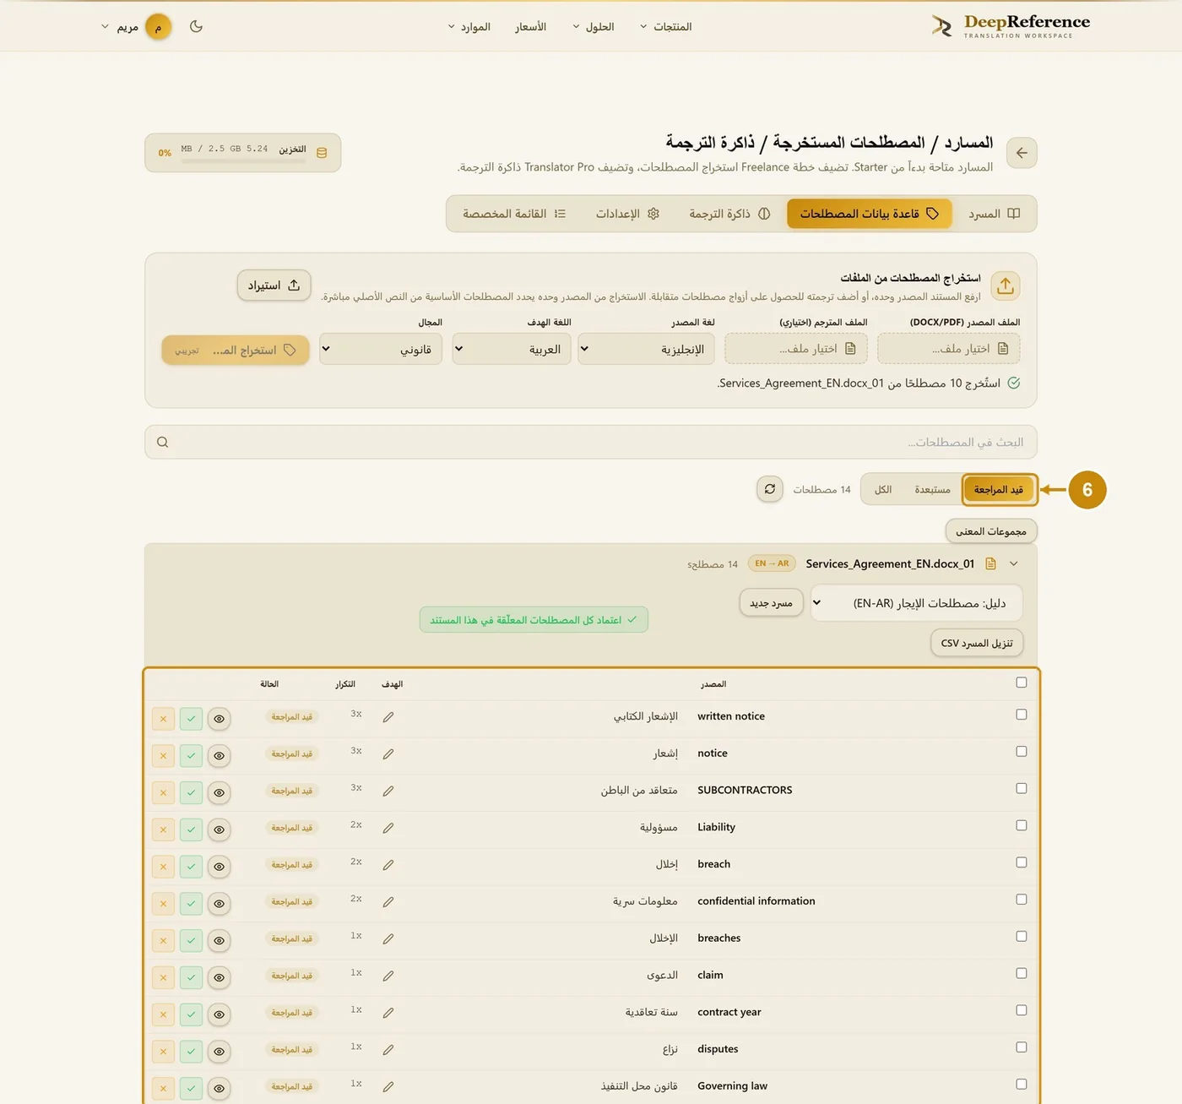Image resolution: width=1182 pixels, height=1104 pixels.
Task: Open user avatar for مريم
Action: (x=158, y=27)
